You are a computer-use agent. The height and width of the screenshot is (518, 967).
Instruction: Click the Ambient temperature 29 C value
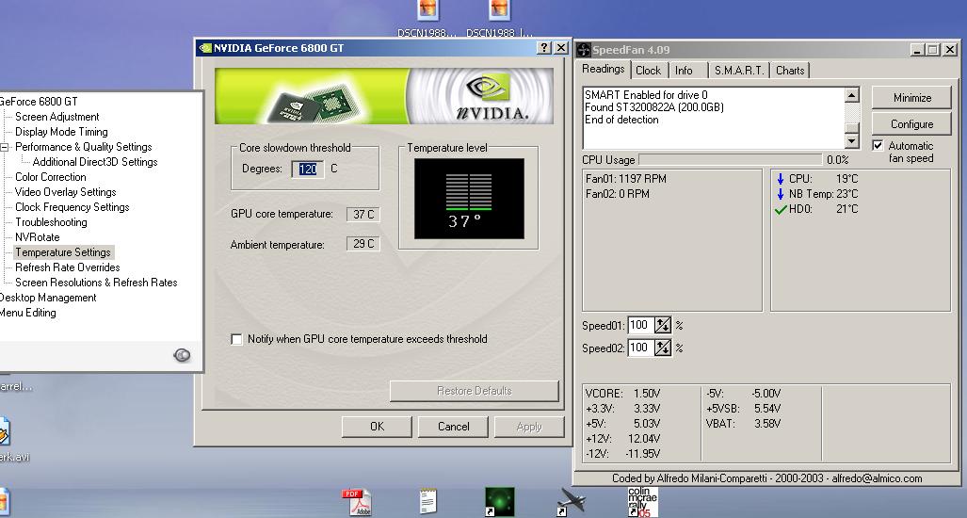[363, 244]
